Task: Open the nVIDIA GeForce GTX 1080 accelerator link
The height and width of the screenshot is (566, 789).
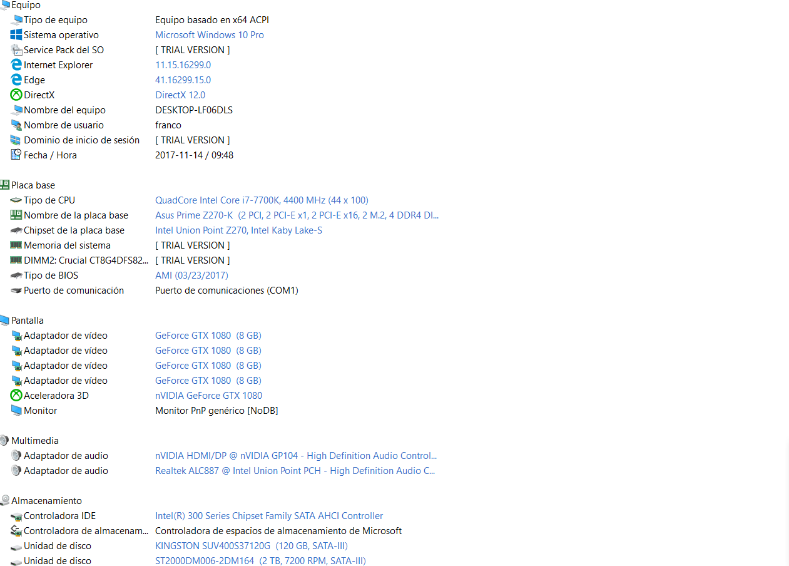Action: (x=208, y=396)
